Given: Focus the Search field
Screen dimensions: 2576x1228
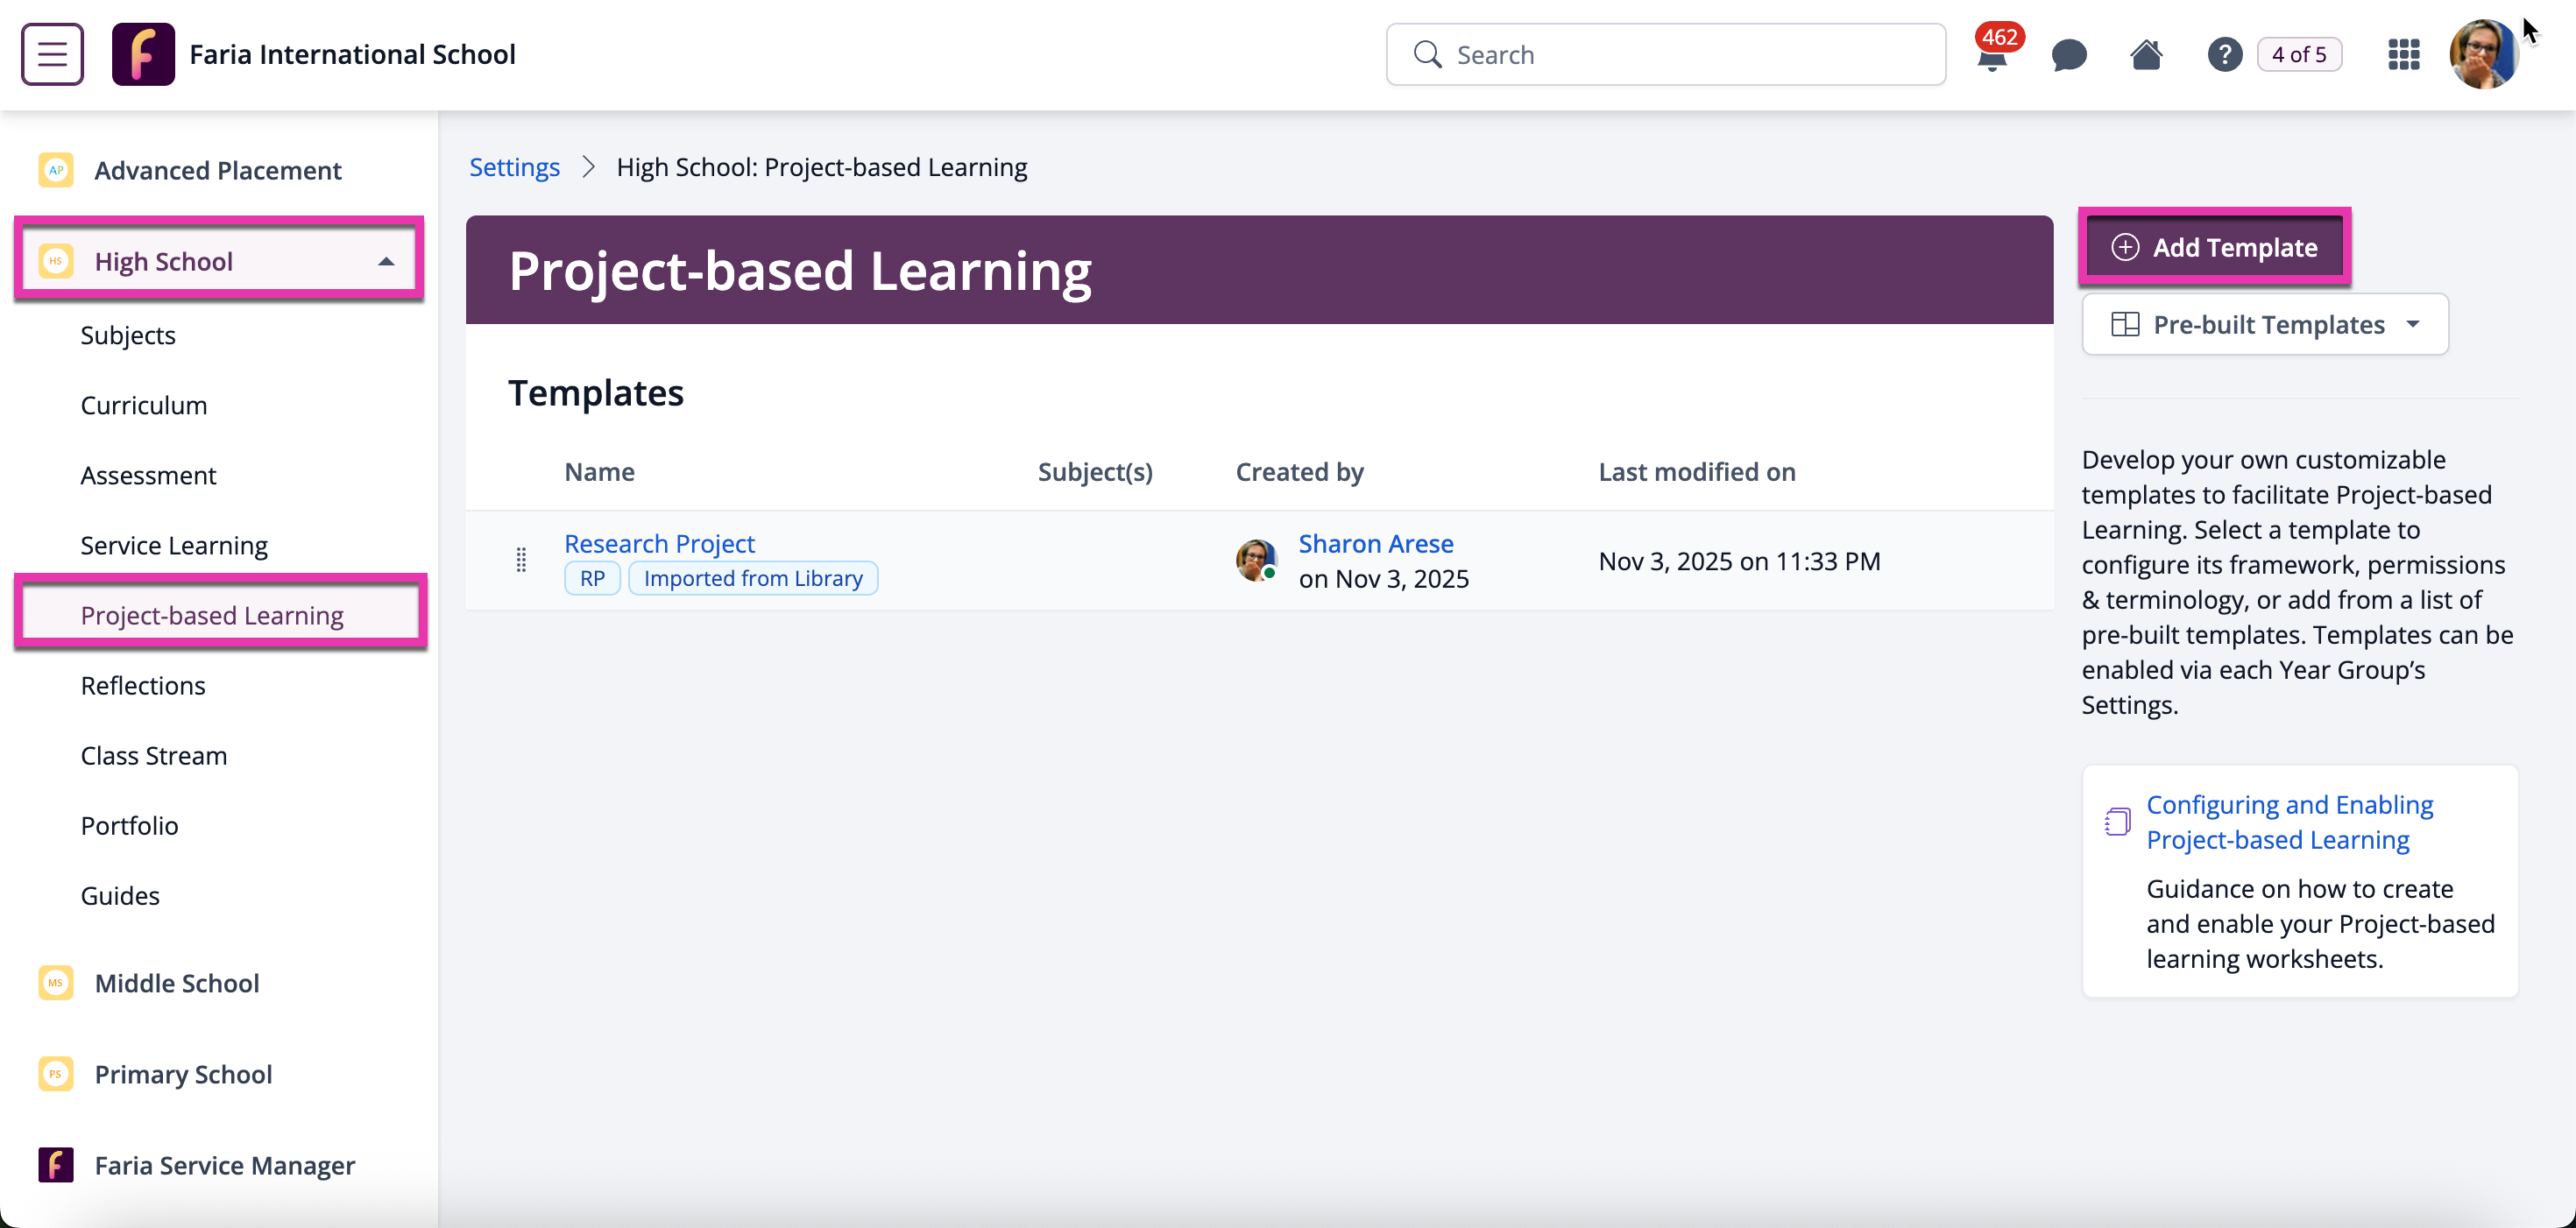Looking at the screenshot, I should 1665,54.
